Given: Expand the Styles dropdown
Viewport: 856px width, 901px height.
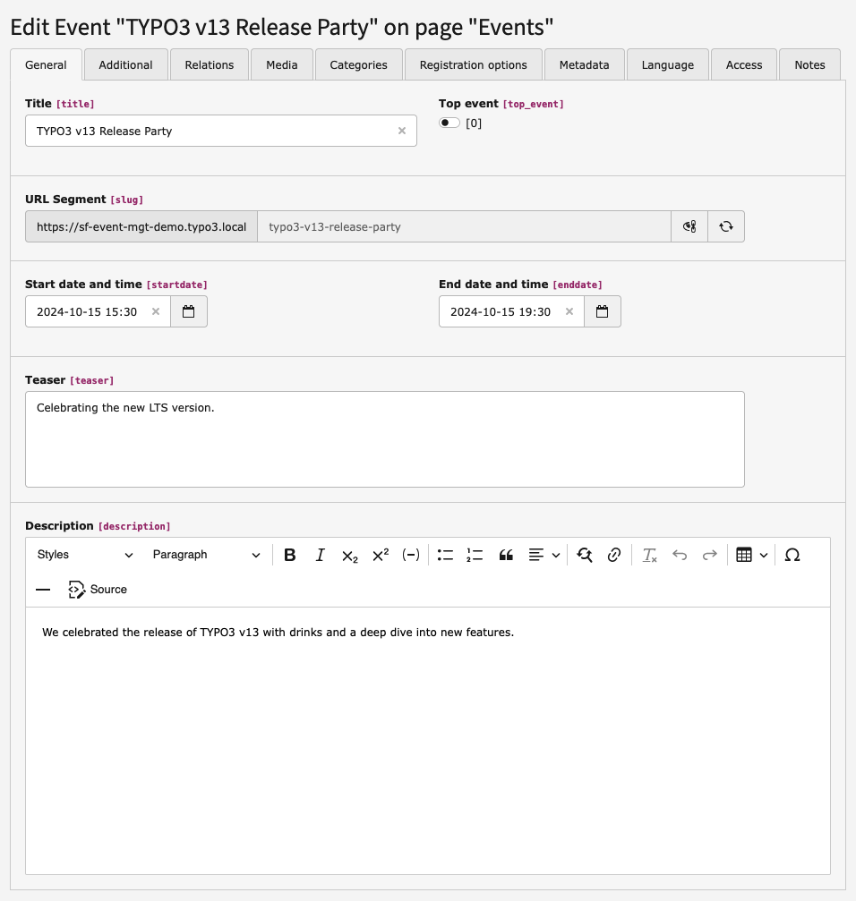Looking at the screenshot, I should point(85,555).
